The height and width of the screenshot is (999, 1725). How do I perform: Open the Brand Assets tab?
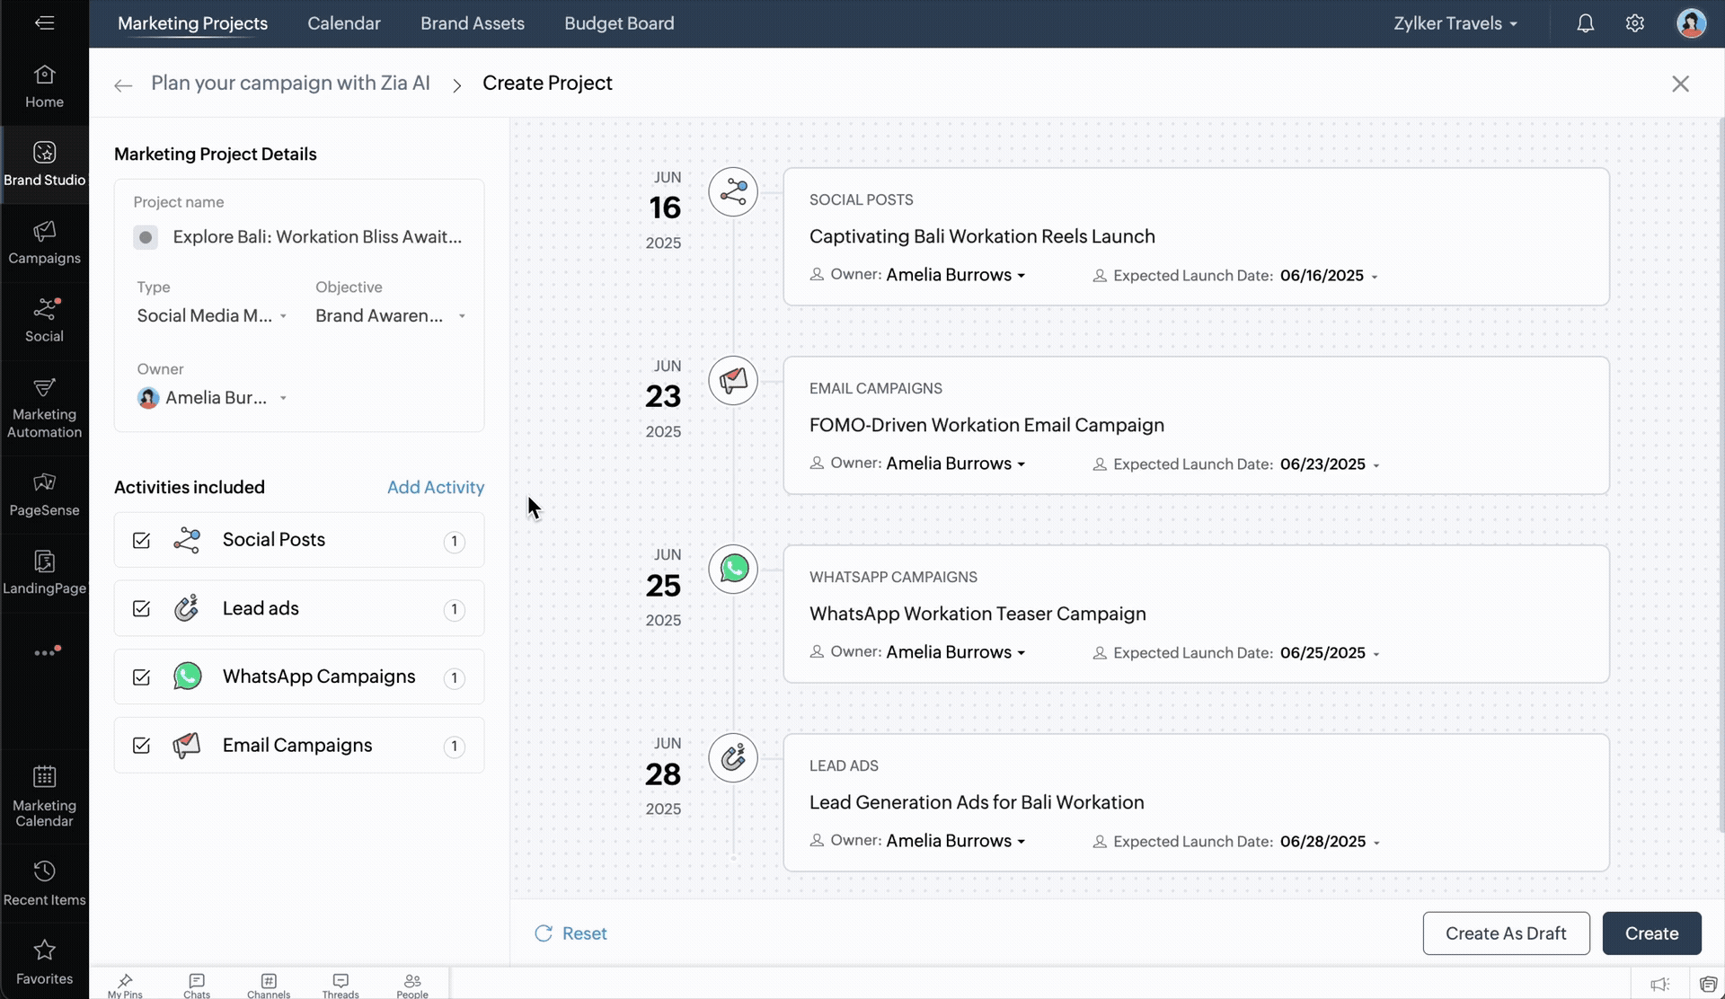tap(472, 23)
